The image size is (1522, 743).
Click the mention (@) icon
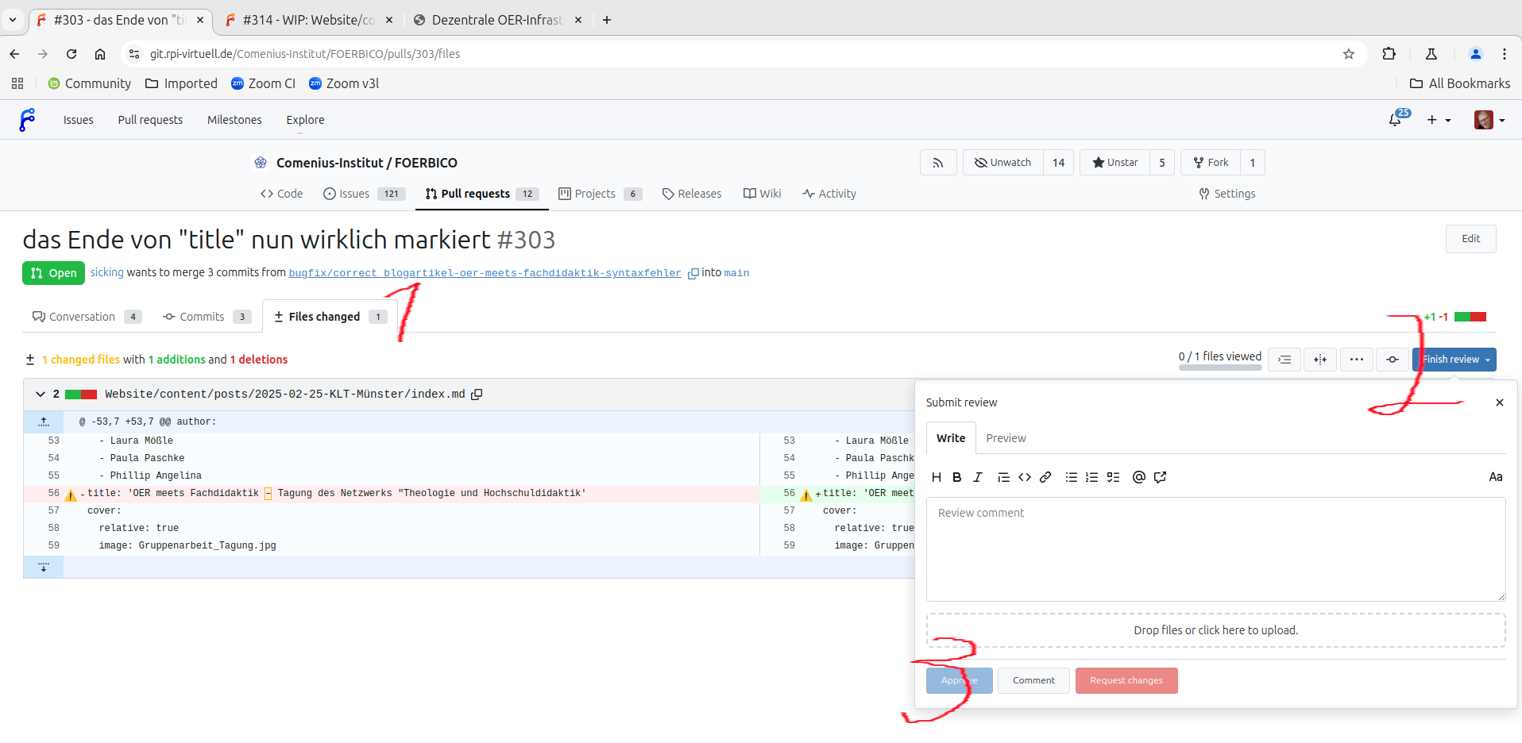tap(1138, 477)
